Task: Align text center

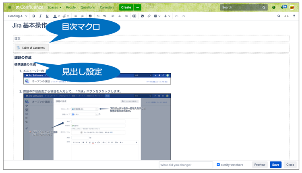Action: click(120, 16)
